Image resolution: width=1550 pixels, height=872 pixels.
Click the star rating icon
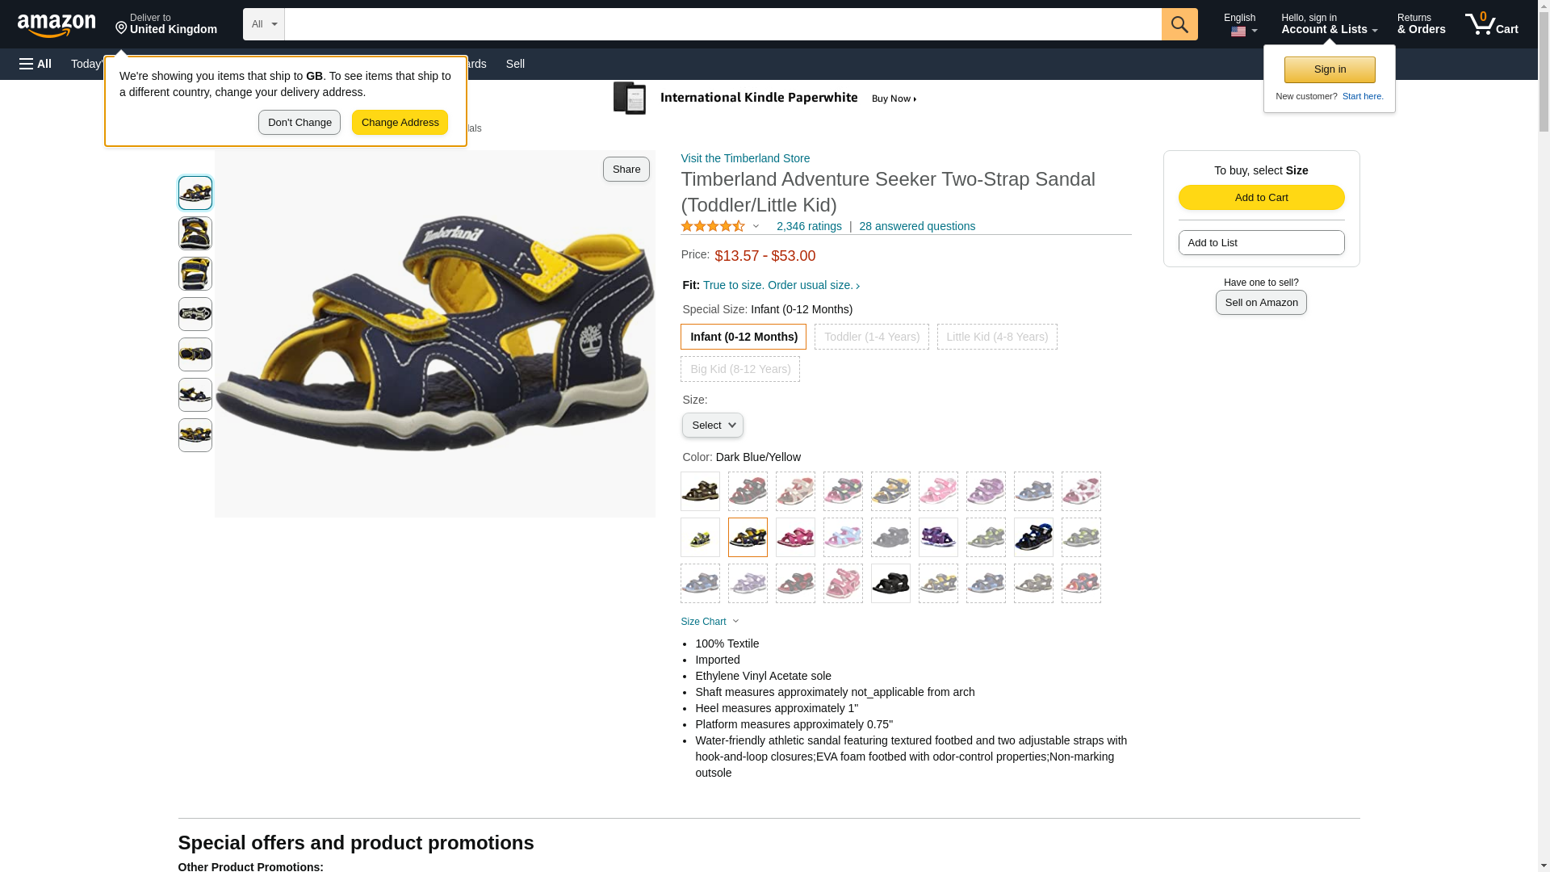click(712, 227)
